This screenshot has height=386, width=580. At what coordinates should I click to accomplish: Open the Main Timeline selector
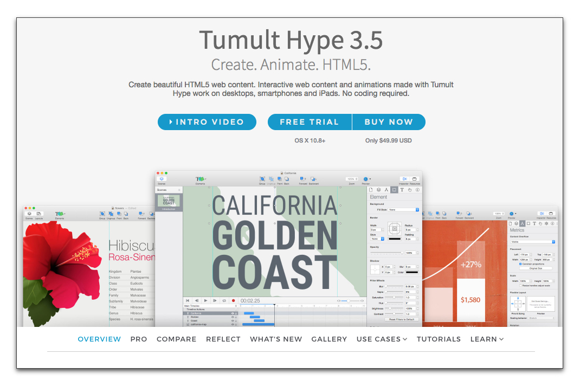(x=210, y=306)
